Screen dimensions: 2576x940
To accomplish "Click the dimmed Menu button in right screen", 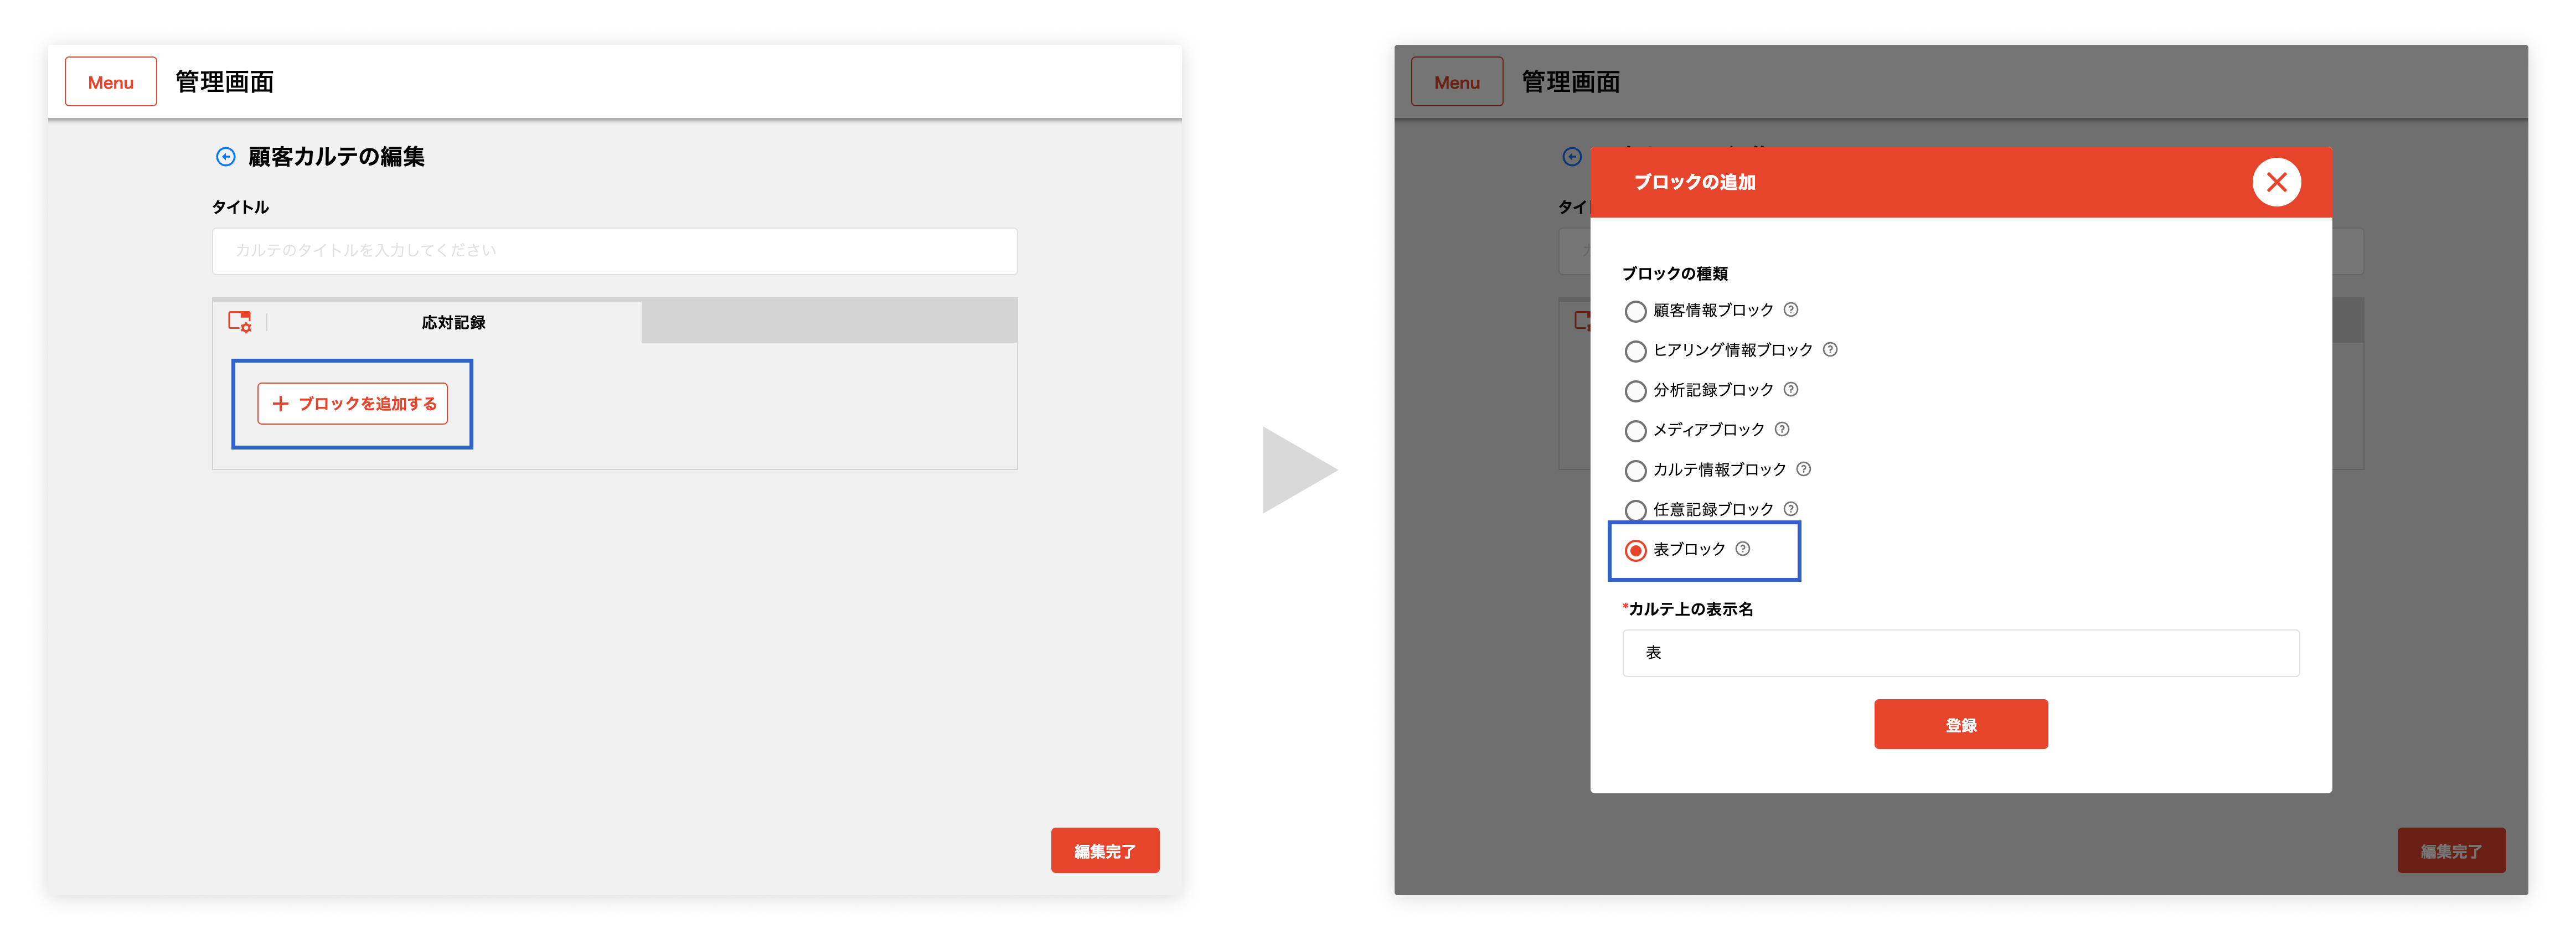I will [1456, 81].
